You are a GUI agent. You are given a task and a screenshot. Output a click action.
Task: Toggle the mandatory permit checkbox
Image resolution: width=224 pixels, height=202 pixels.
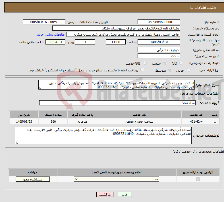point(198,179)
